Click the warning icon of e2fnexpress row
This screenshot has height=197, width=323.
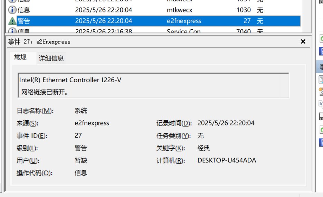click(12, 21)
